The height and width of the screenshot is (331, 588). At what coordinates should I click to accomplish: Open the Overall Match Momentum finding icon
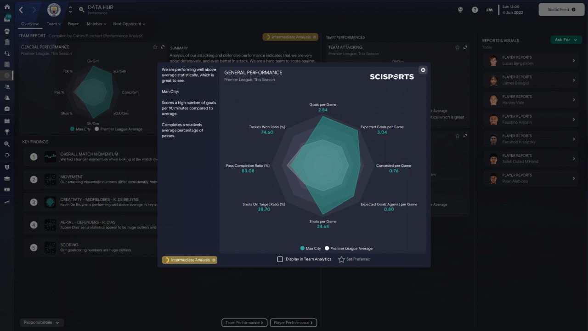tap(50, 157)
